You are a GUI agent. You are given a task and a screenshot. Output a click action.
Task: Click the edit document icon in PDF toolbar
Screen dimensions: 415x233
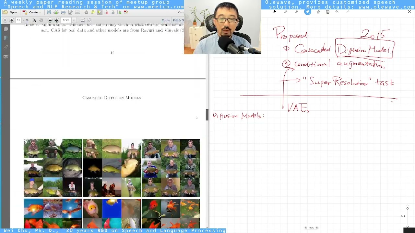(70, 12)
